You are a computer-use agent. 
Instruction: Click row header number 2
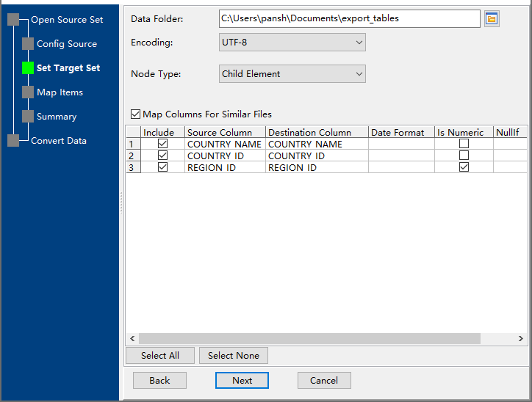(133, 156)
